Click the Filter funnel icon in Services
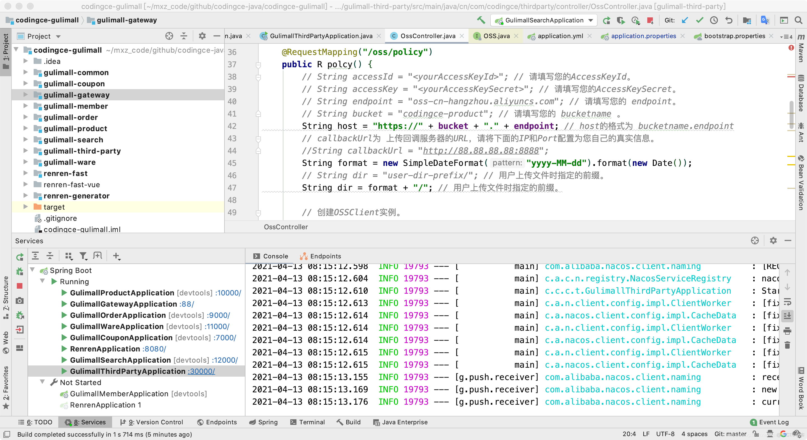807x440 pixels. (x=83, y=256)
